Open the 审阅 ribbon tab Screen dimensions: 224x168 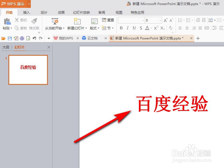pyautogui.click(x=102, y=13)
